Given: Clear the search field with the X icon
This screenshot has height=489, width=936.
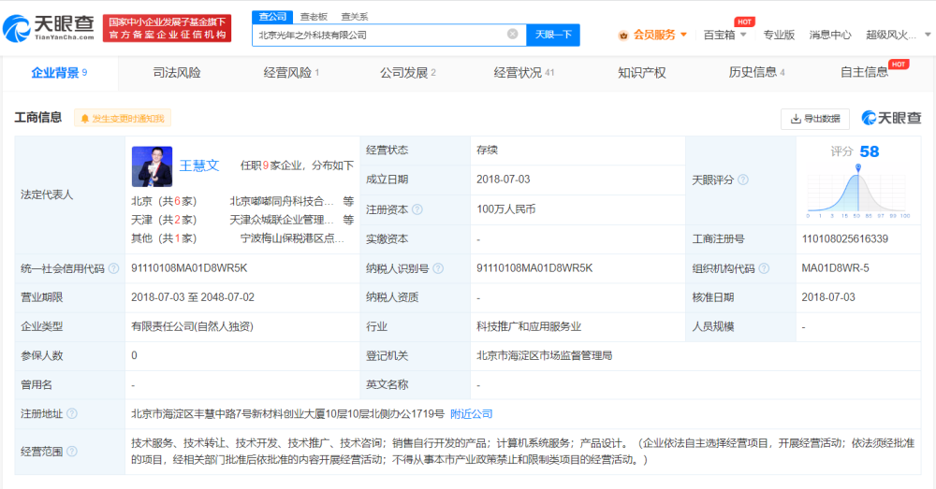Looking at the screenshot, I should click(512, 34).
